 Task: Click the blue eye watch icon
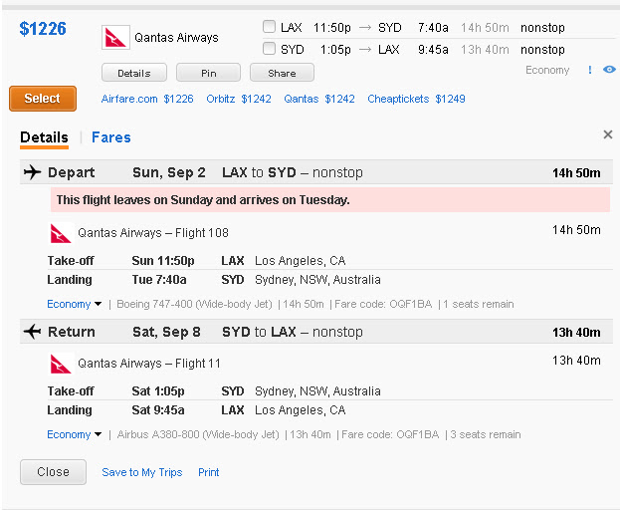coord(609,70)
